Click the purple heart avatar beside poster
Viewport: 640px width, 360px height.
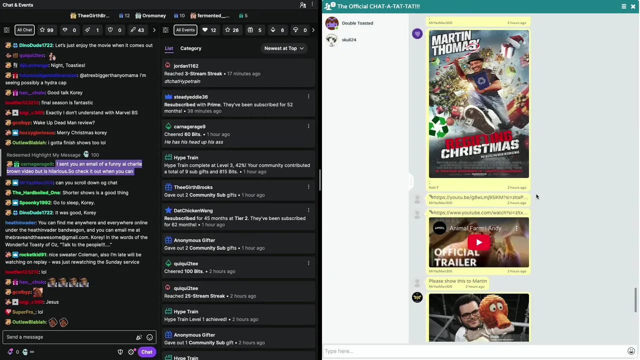417,34
